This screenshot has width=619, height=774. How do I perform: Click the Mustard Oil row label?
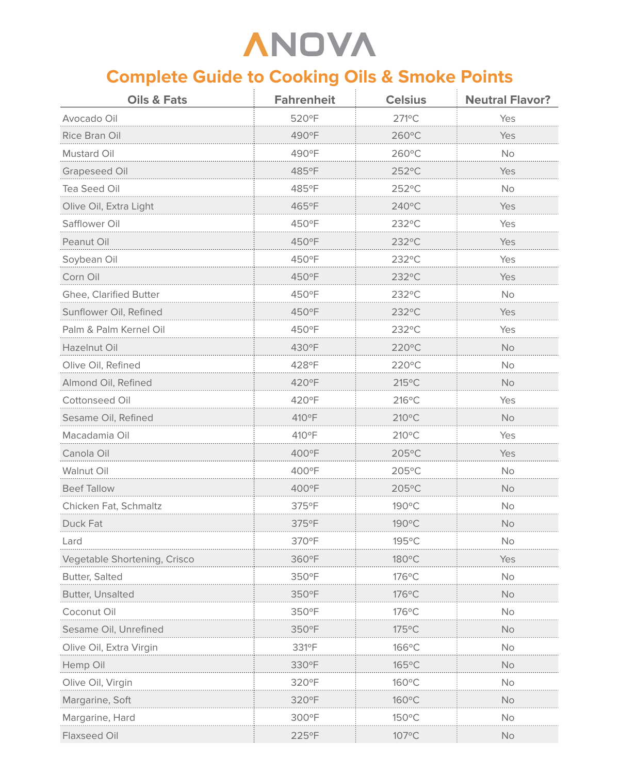pyautogui.click(x=88, y=153)
